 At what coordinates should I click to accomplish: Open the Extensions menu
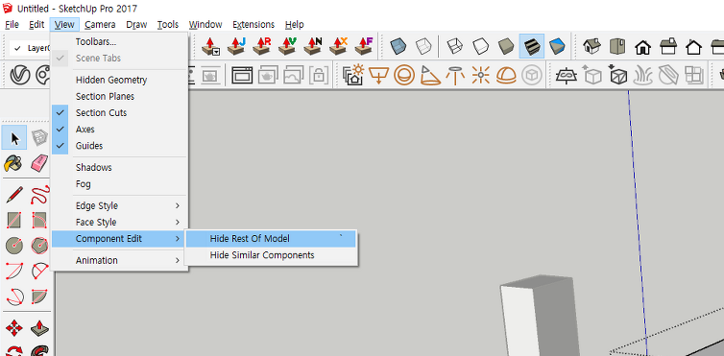pos(253,24)
